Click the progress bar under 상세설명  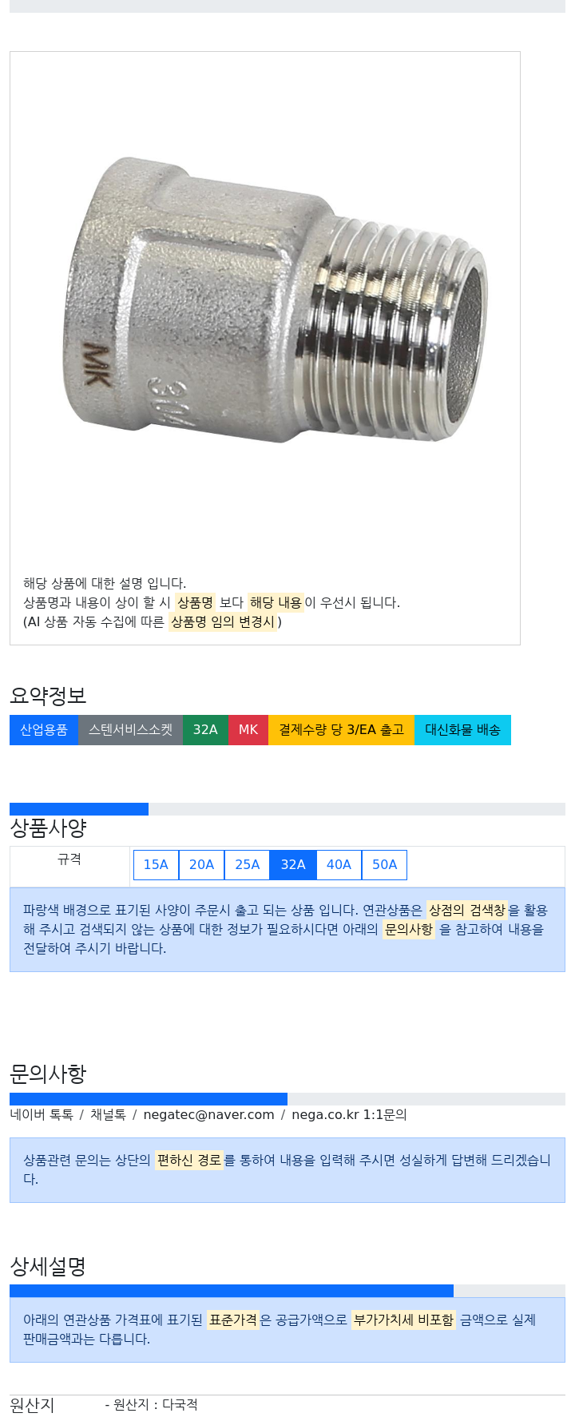[287, 1291]
